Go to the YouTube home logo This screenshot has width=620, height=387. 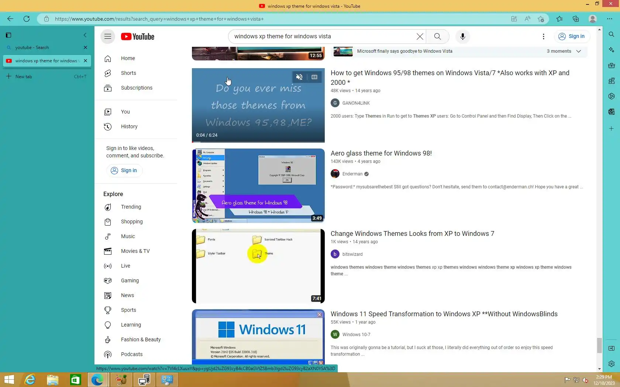click(x=138, y=36)
